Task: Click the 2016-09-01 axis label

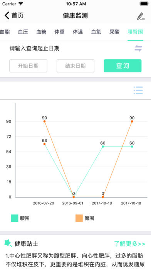Action: point(73,203)
